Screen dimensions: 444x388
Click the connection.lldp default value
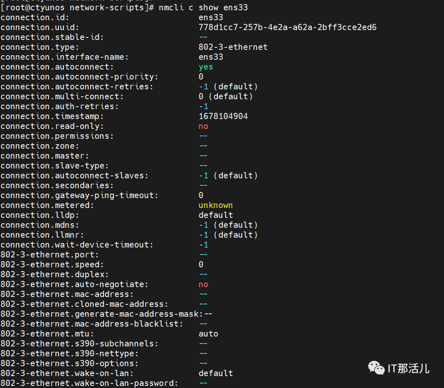[215, 215]
